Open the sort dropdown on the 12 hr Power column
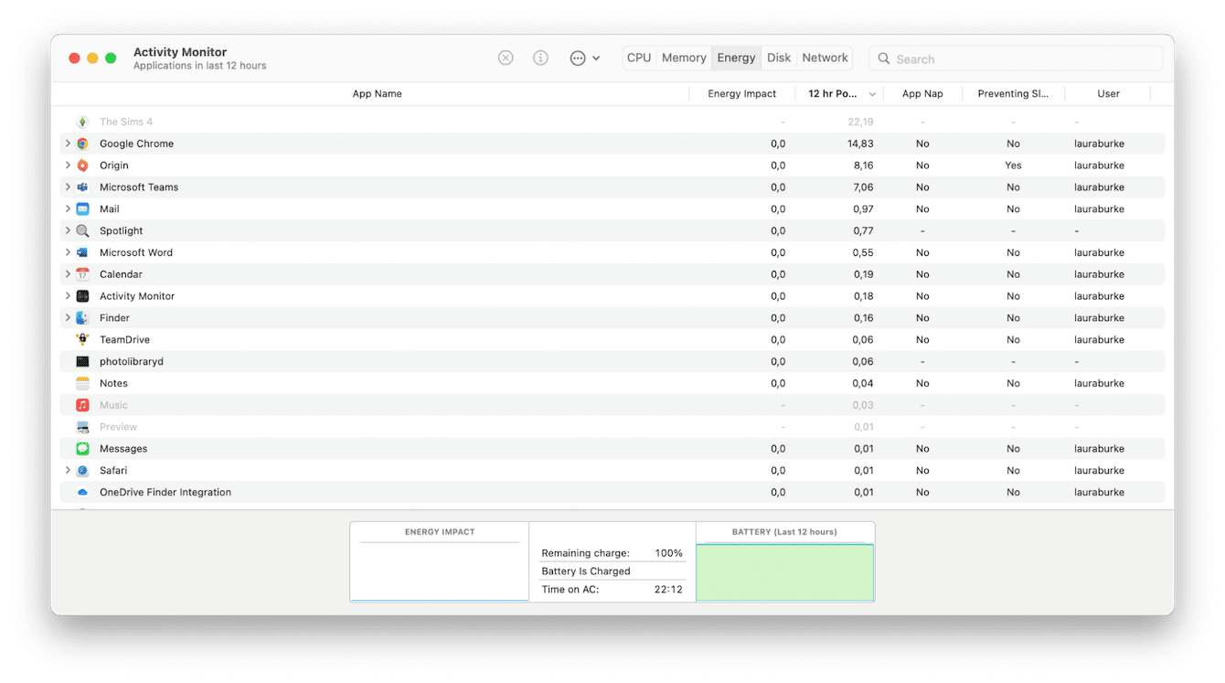The image size is (1225, 683). click(x=872, y=93)
